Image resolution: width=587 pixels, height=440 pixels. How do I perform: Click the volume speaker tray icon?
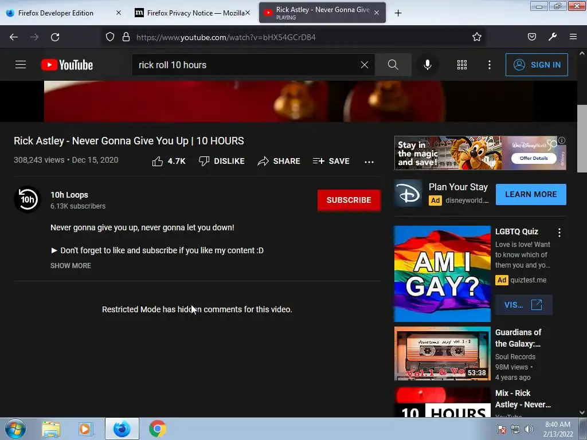point(529,429)
